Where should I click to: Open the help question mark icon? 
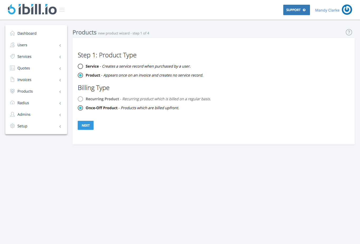click(349, 32)
